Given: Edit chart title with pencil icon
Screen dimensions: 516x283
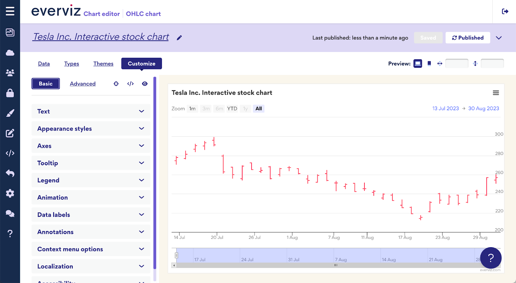Looking at the screenshot, I should pos(179,38).
